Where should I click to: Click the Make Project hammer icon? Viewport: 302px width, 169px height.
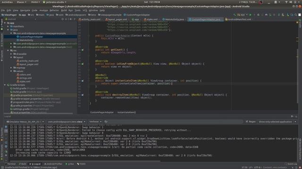(235, 15)
